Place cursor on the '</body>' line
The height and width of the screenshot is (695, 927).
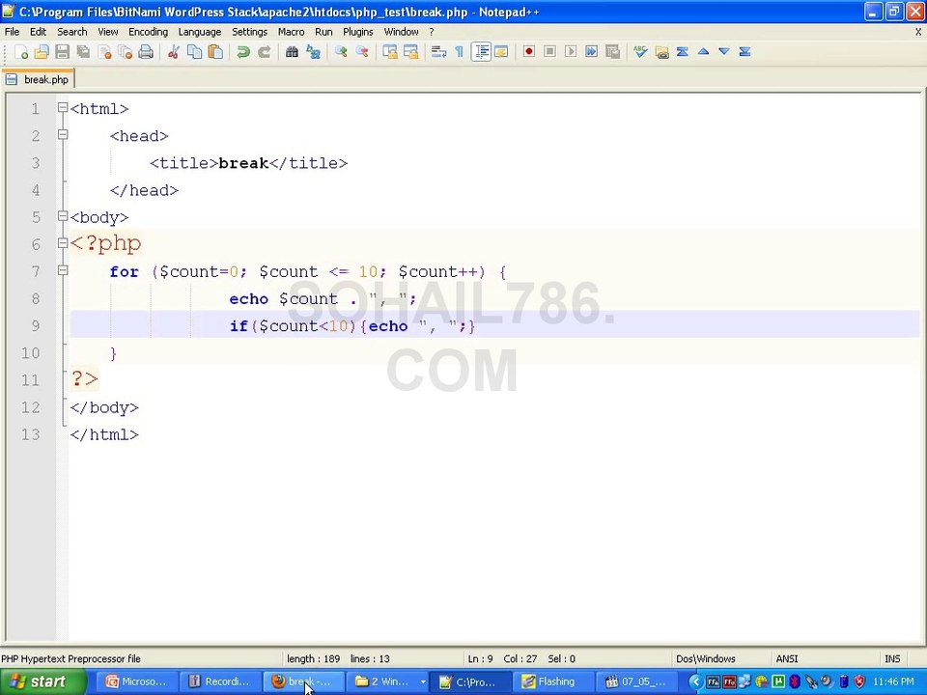[104, 407]
